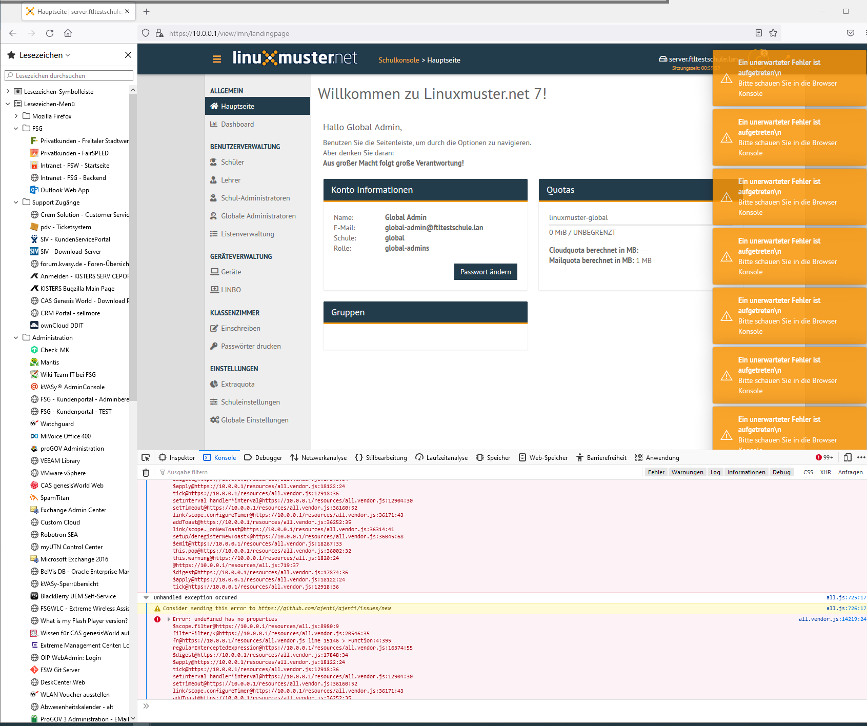Activate the element picker in devtools
Viewport: 867px width, 726px height.
[146, 458]
